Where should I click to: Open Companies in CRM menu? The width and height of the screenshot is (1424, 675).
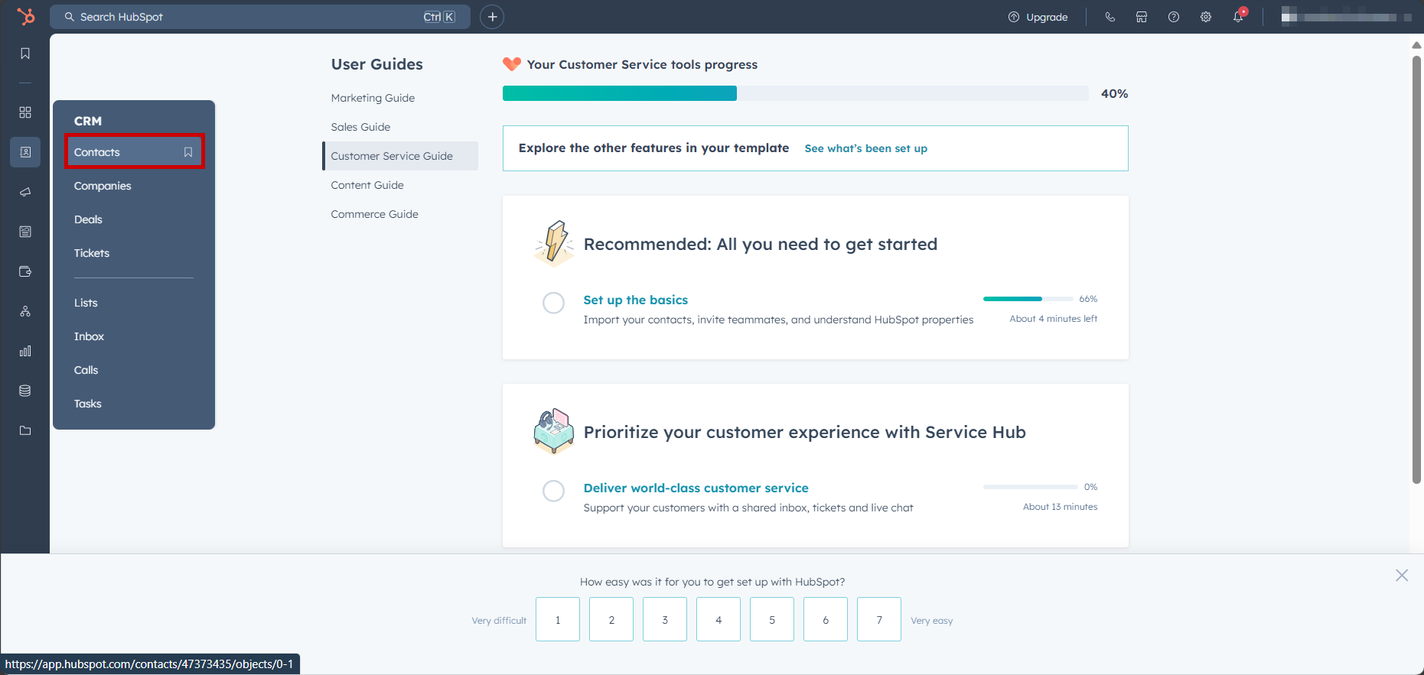click(103, 186)
